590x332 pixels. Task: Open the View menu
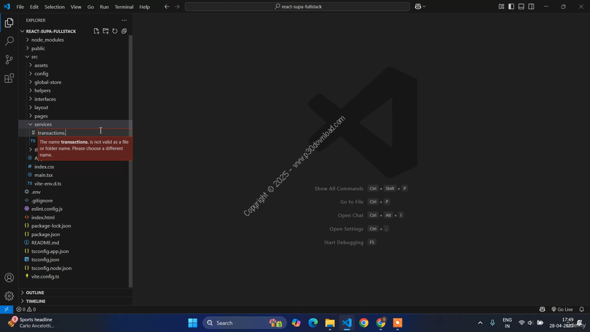(76, 7)
